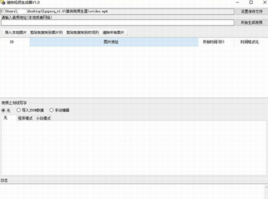Click 设置保存文件 button

(x=251, y=12)
